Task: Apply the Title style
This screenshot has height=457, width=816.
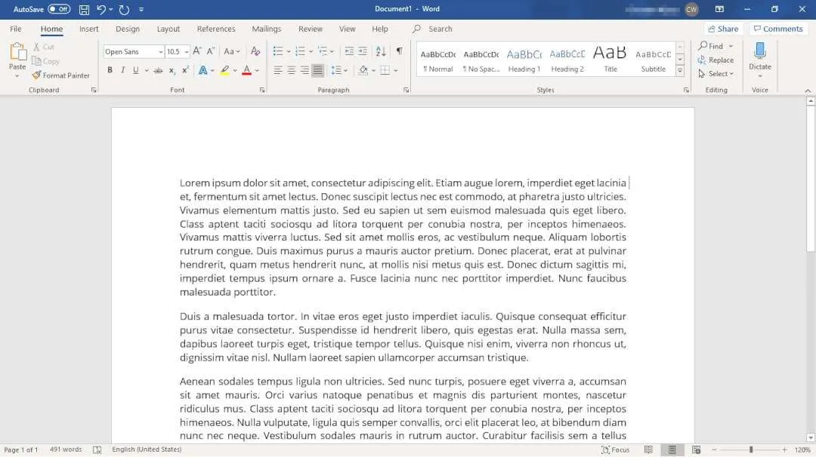Action: 610,60
